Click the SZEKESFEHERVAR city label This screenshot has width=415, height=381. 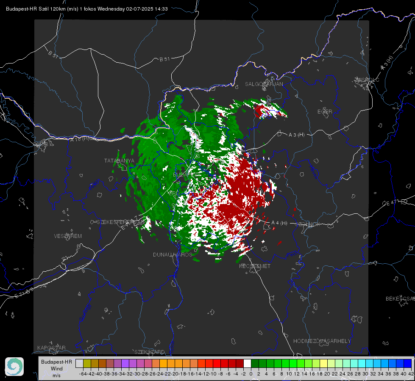tap(120, 222)
